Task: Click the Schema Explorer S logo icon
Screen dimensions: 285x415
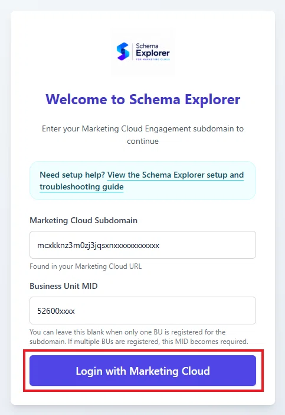Action: pyautogui.click(x=123, y=52)
